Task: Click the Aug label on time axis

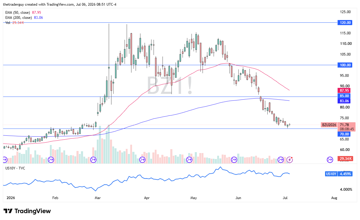Action: [334, 198]
